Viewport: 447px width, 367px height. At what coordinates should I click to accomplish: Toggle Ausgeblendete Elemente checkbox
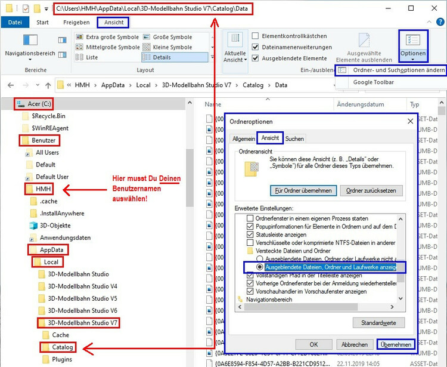tap(256, 58)
